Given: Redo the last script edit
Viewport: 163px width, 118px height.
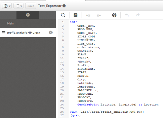Looking at the screenshot, I should click(x=138, y=15).
